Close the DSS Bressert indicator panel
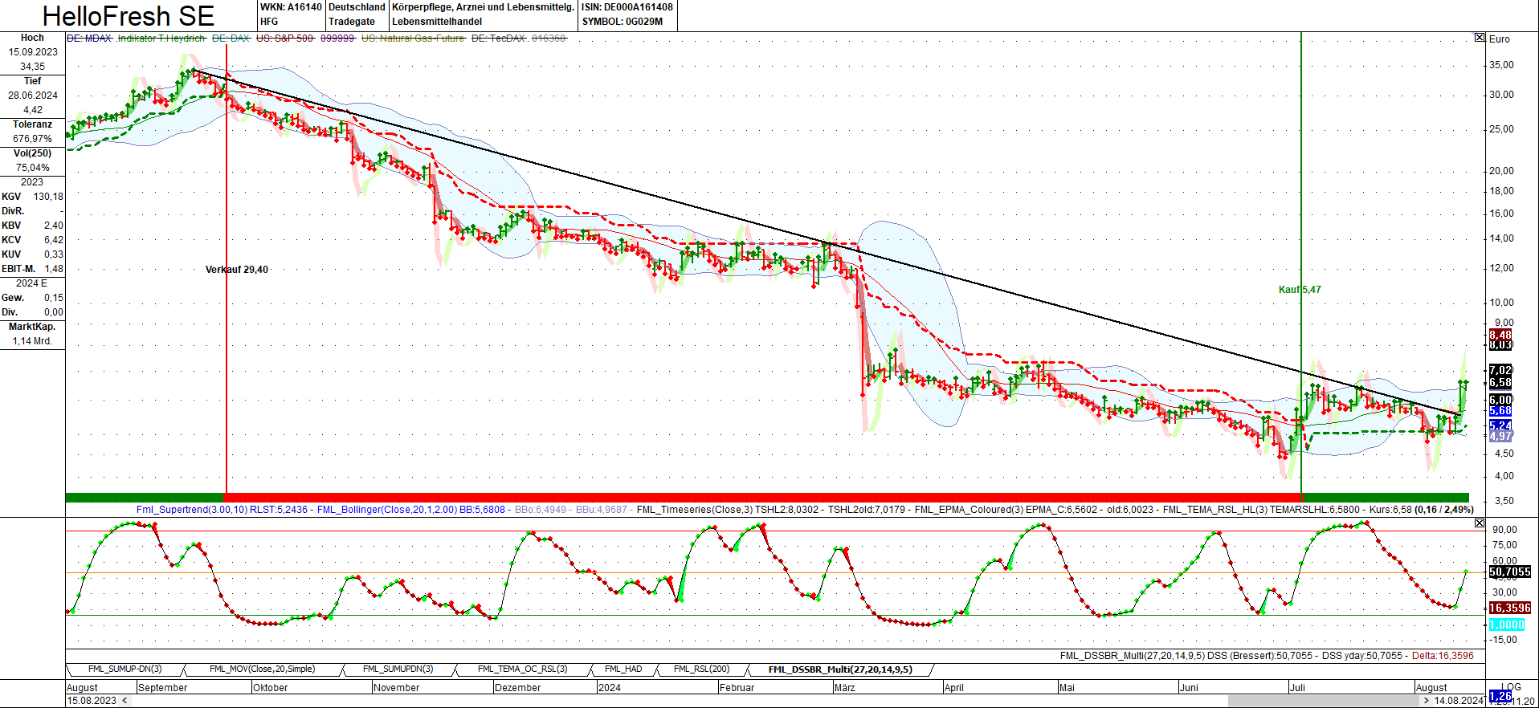 (1480, 523)
